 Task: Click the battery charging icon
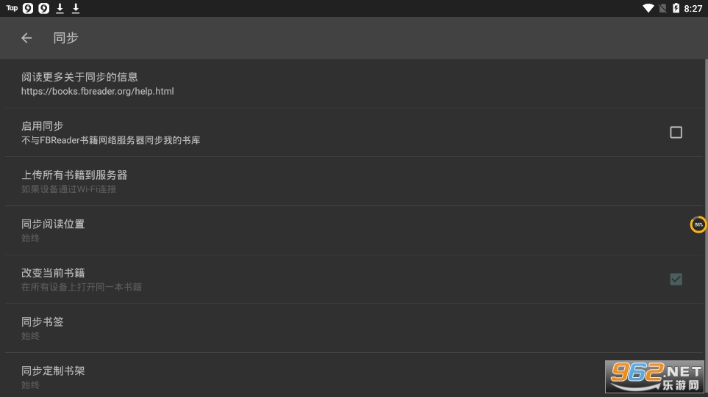[x=676, y=8]
